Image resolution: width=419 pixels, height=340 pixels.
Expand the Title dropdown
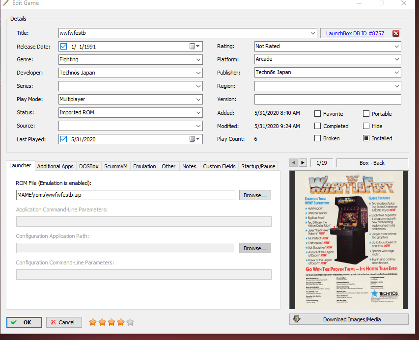tap(312, 33)
